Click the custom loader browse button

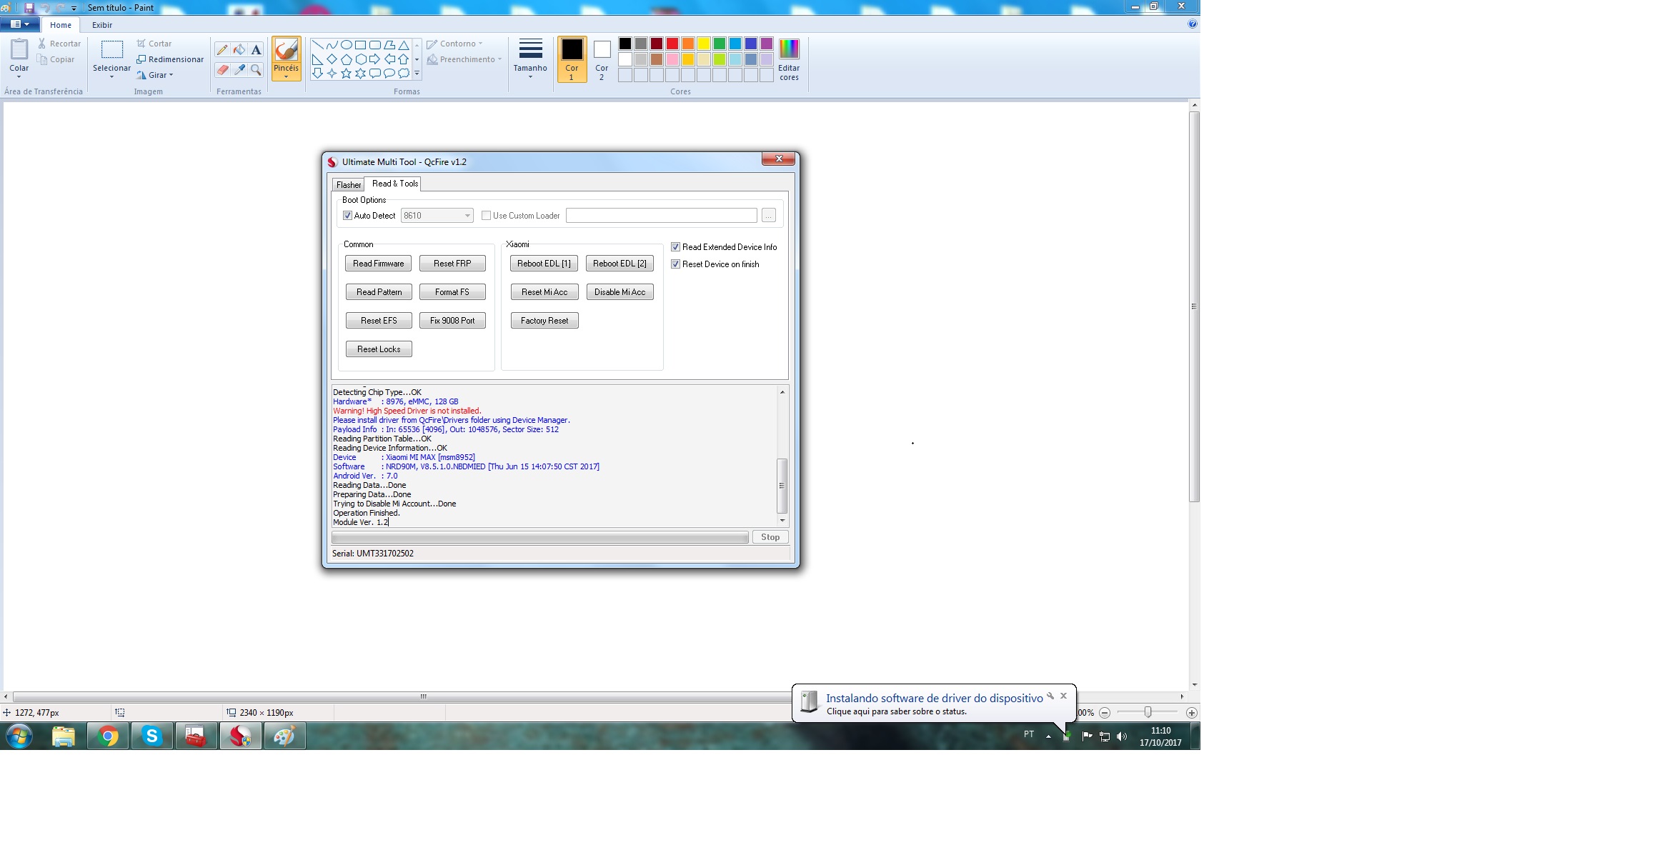pos(769,216)
